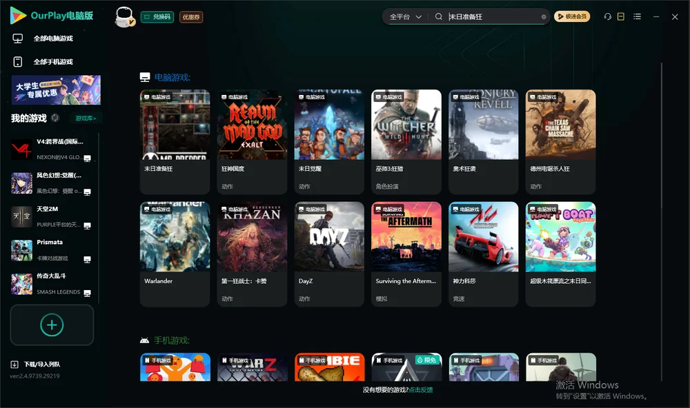Screen dimensions: 690x408
Task: Click the yellow icon beside the headset
Action: 621,17
